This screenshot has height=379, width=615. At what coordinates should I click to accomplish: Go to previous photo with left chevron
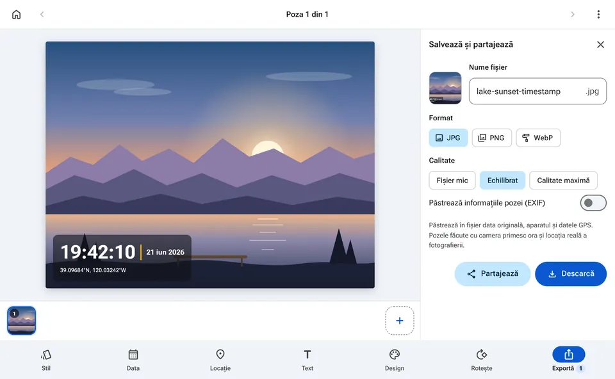coord(42,15)
